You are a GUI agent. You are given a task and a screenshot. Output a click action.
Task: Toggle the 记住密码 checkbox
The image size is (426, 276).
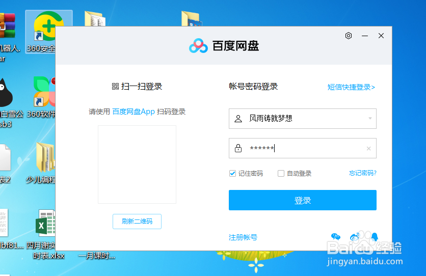click(x=232, y=173)
